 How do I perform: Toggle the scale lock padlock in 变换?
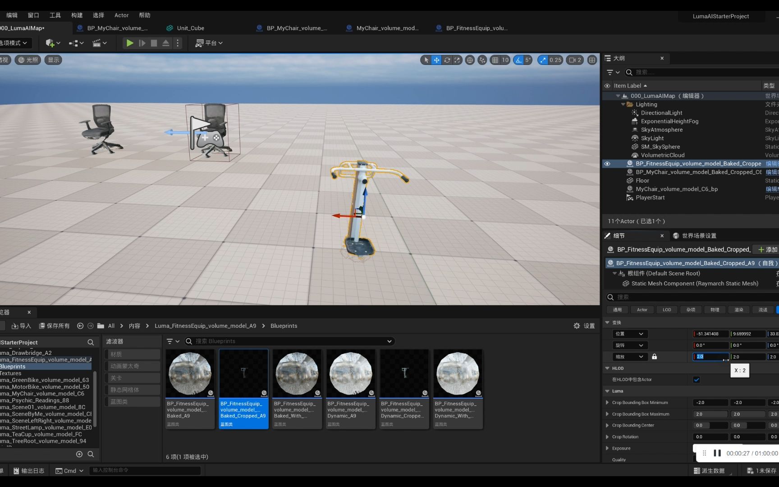(x=655, y=356)
